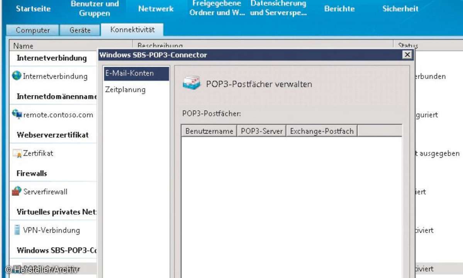Open the Sicherheit section
The image size is (463, 278).
pos(400,8)
